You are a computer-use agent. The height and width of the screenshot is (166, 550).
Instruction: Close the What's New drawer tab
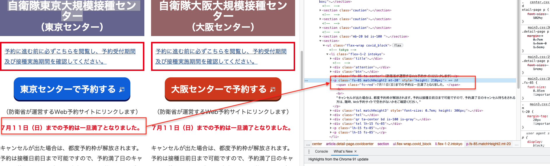coord(355,151)
